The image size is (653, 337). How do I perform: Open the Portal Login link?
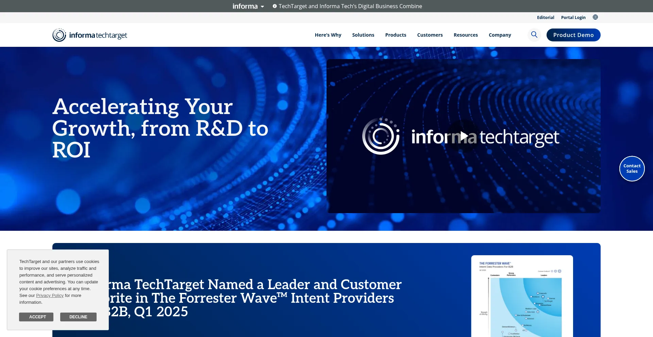(x=573, y=18)
